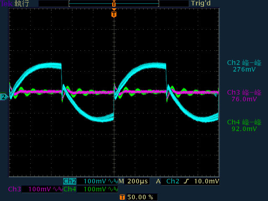Click the 10.0mV trigger level readout
The height and width of the screenshot is (201, 268).
click(206, 181)
